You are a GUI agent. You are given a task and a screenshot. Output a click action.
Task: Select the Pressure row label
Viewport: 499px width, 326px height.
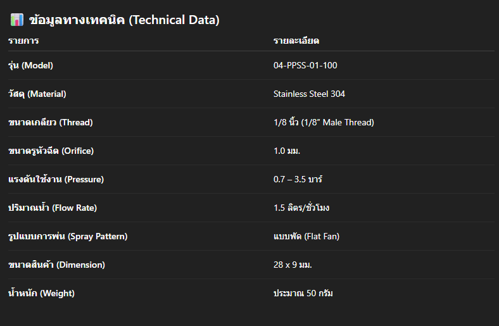[x=56, y=179]
